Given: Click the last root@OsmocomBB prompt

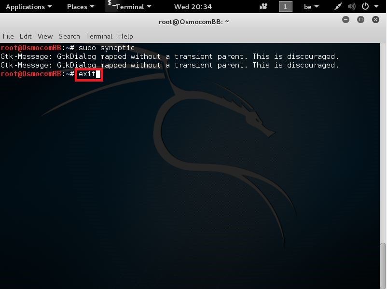Looking at the screenshot, I should coord(37,74).
